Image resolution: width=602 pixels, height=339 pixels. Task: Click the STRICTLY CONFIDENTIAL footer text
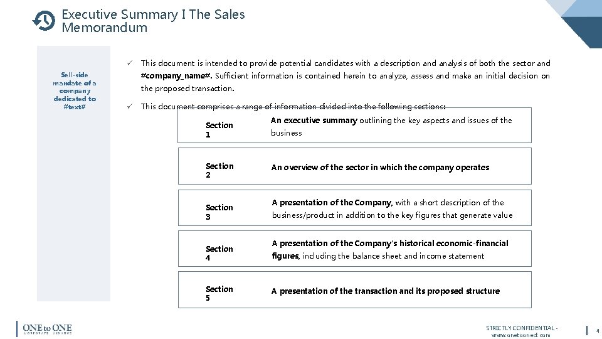pos(520,328)
